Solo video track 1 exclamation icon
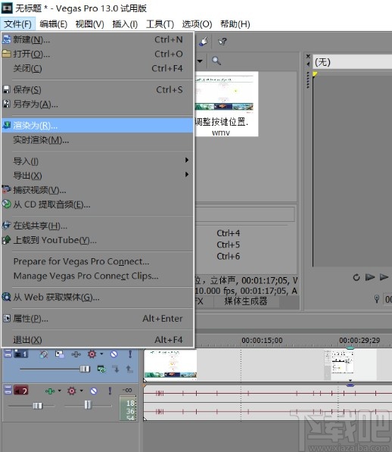 pyautogui.click(x=130, y=354)
